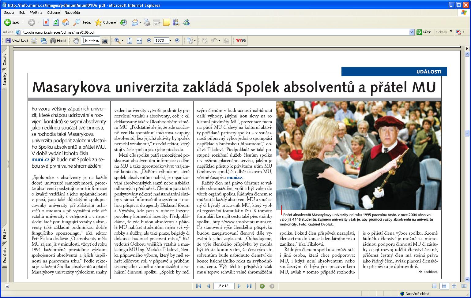Click the UDÁLOSTI section label
Image resolution: width=471 pixels, height=298 pixels.
(x=429, y=72)
